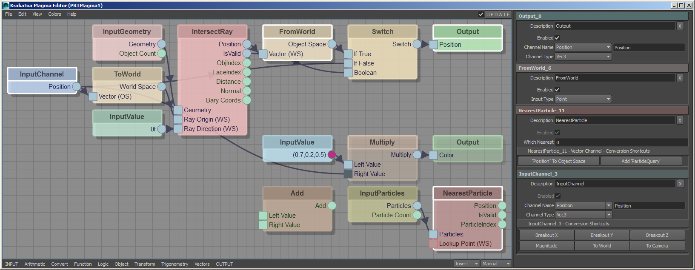Click the Switch node output socket
This screenshot has width=695, height=270.
(x=417, y=44)
